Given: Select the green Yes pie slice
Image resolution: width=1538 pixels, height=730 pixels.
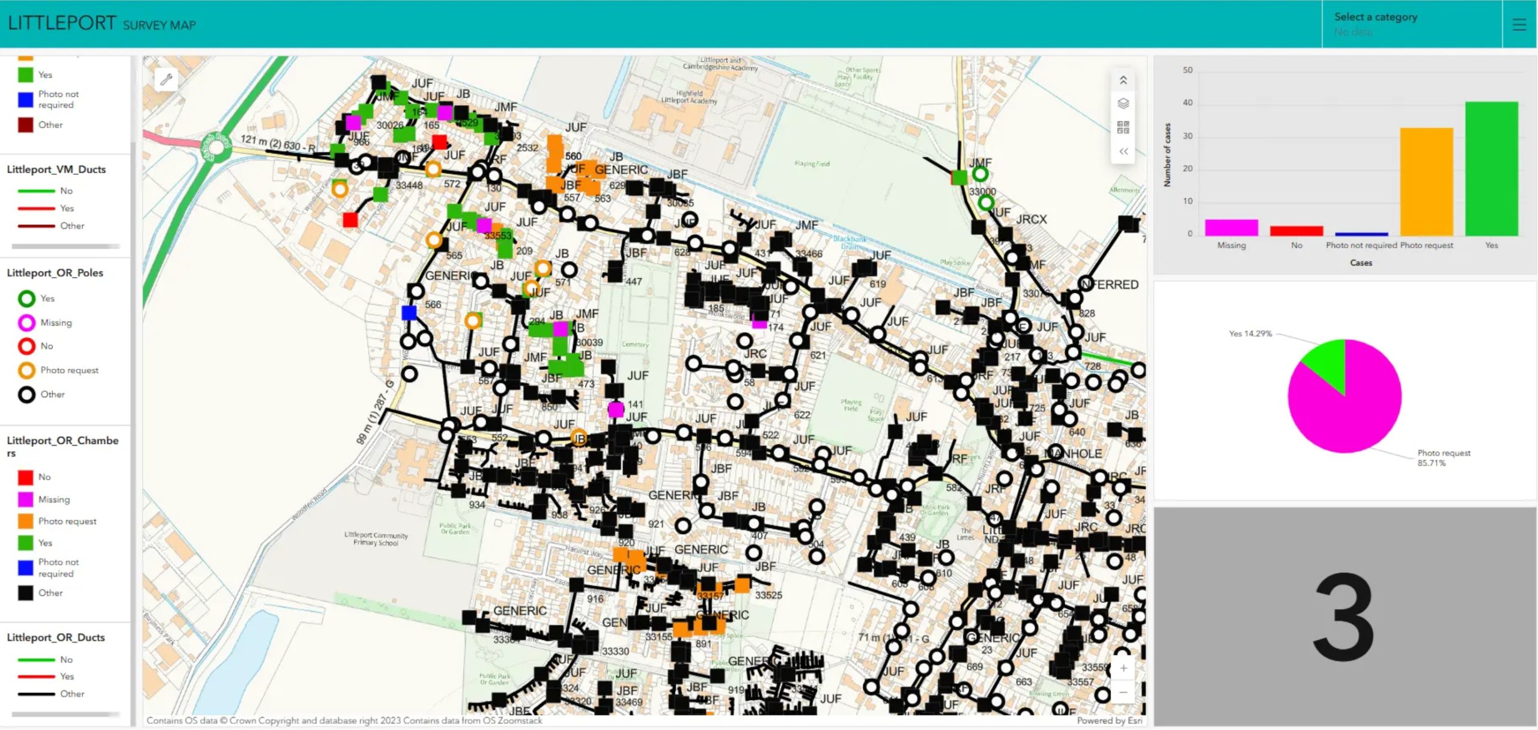Looking at the screenshot, I should pos(1329,363).
